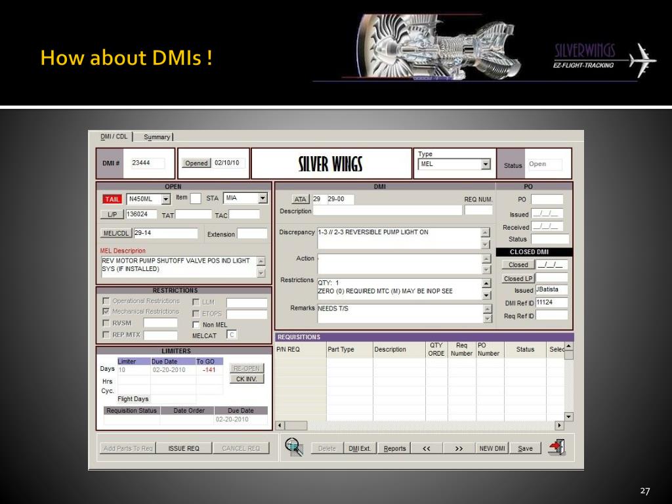Open the Reports button

394,448
